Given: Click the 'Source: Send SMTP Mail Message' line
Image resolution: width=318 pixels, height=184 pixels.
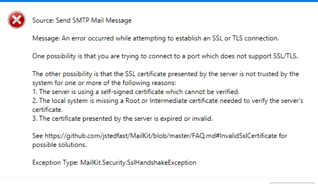Looking at the screenshot, I should (82, 20).
